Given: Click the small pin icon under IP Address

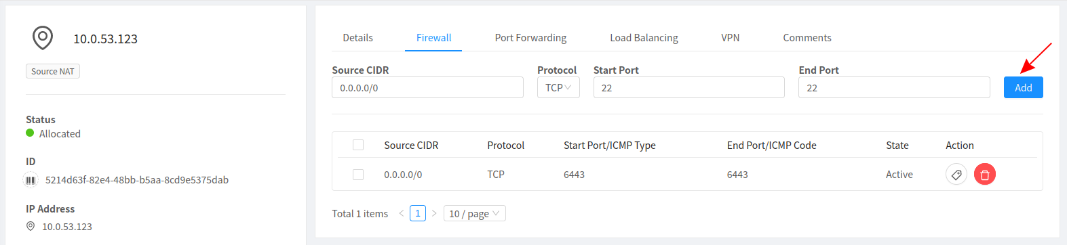Looking at the screenshot, I should [31, 226].
